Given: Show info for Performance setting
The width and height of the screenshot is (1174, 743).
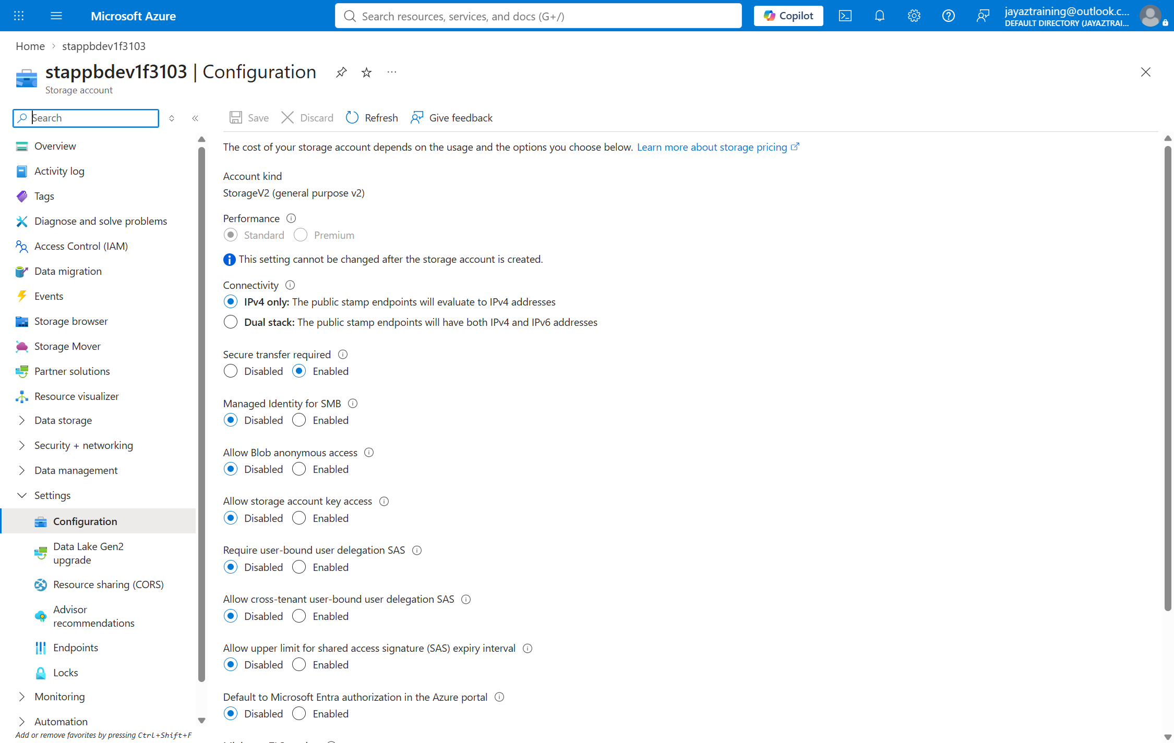Looking at the screenshot, I should 291,218.
